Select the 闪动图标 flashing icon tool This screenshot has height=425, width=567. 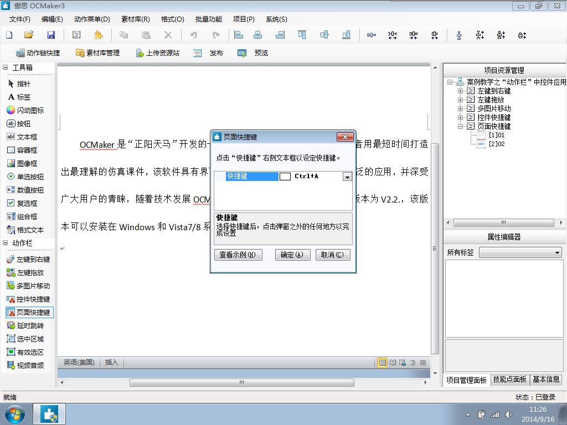[x=25, y=110]
